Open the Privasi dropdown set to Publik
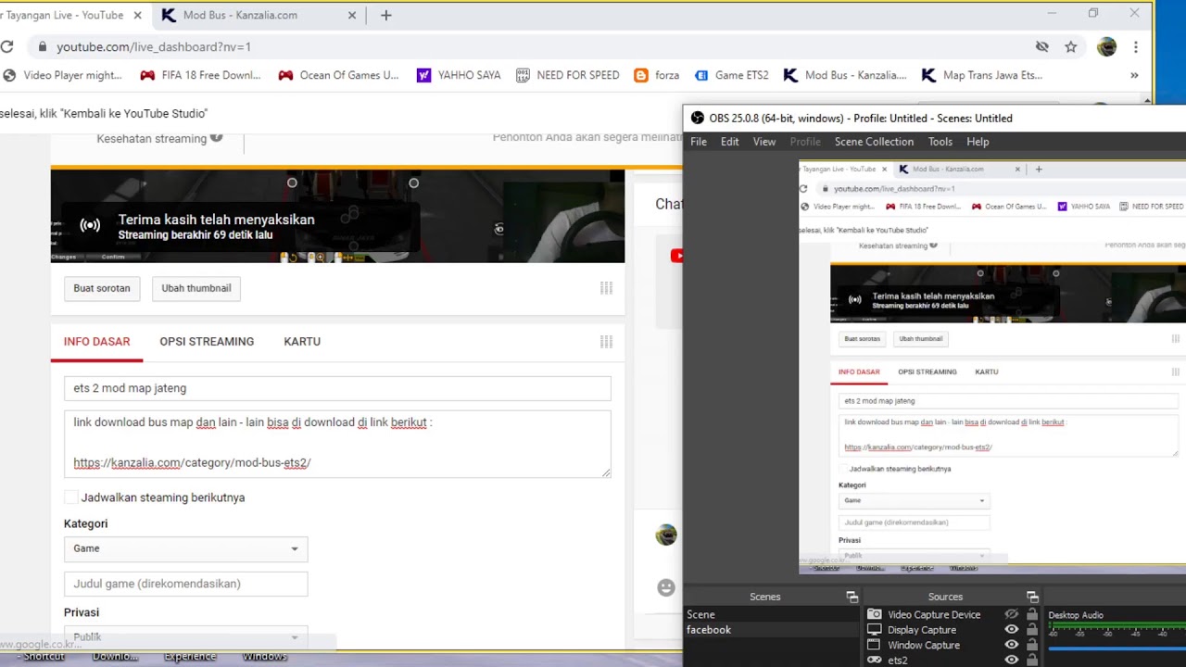Viewport: 1186px width, 667px height. pos(185,637)
